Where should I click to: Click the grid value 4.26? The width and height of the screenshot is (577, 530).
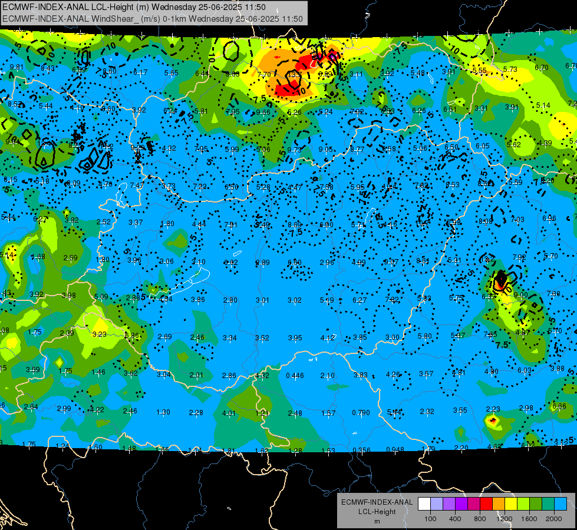click(x=393, y=375)
